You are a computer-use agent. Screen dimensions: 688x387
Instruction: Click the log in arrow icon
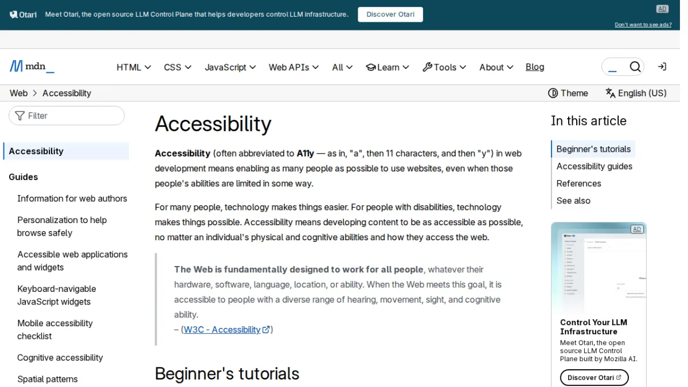coord(662,67)
